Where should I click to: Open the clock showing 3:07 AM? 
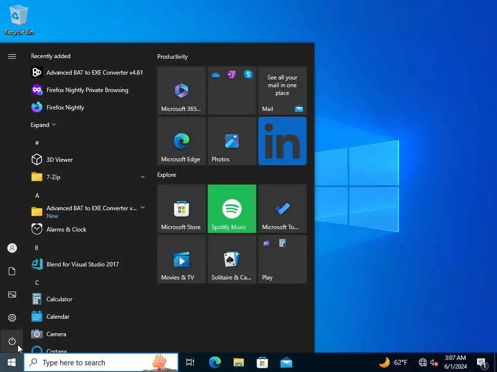[455, 362]
